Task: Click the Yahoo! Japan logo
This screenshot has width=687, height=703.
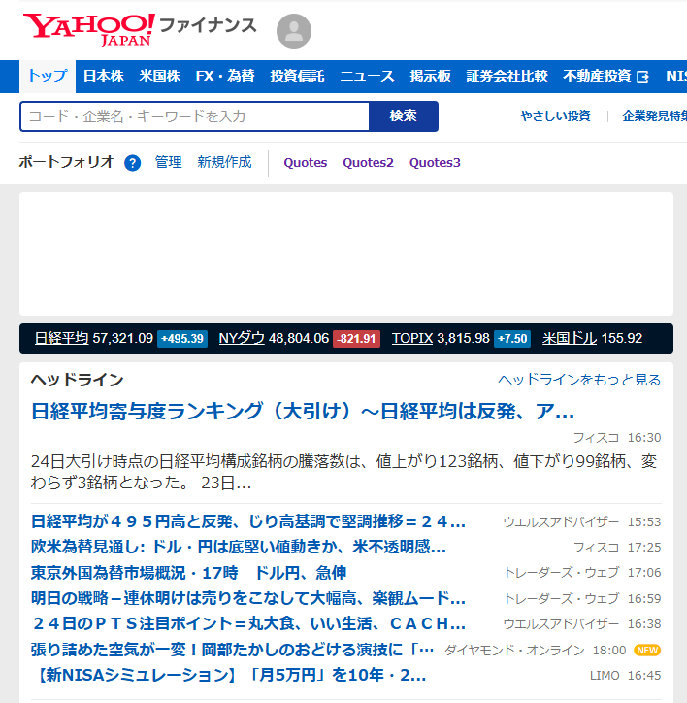Action: (x=88, y=29)
